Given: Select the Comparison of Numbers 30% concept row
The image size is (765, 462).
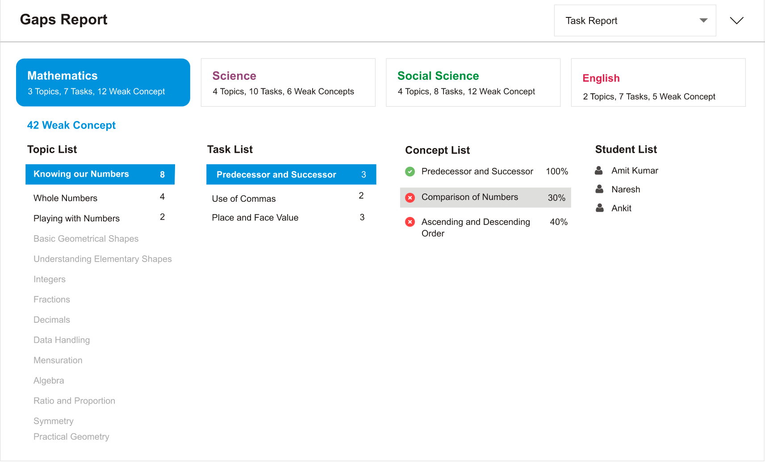Looking at the screenshot, I should pos(485,197).
